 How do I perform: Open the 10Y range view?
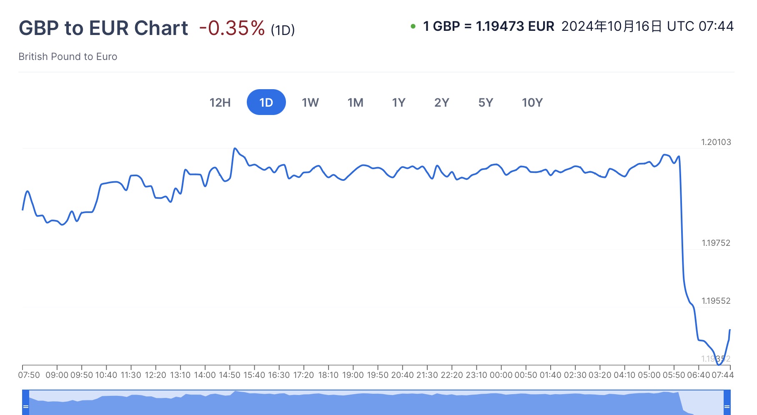click(x=532, y=102)
